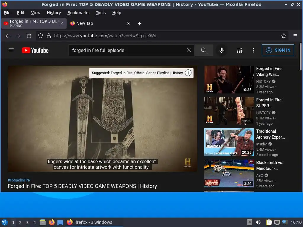Screen dimensions: 303x227
Task: Open the removable media eject tray icon
Action: pyautogui.click(x=249, y=222)
